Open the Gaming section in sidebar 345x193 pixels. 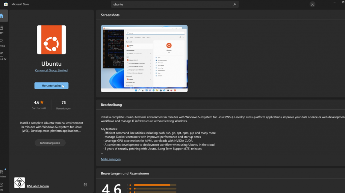point(2,43)
